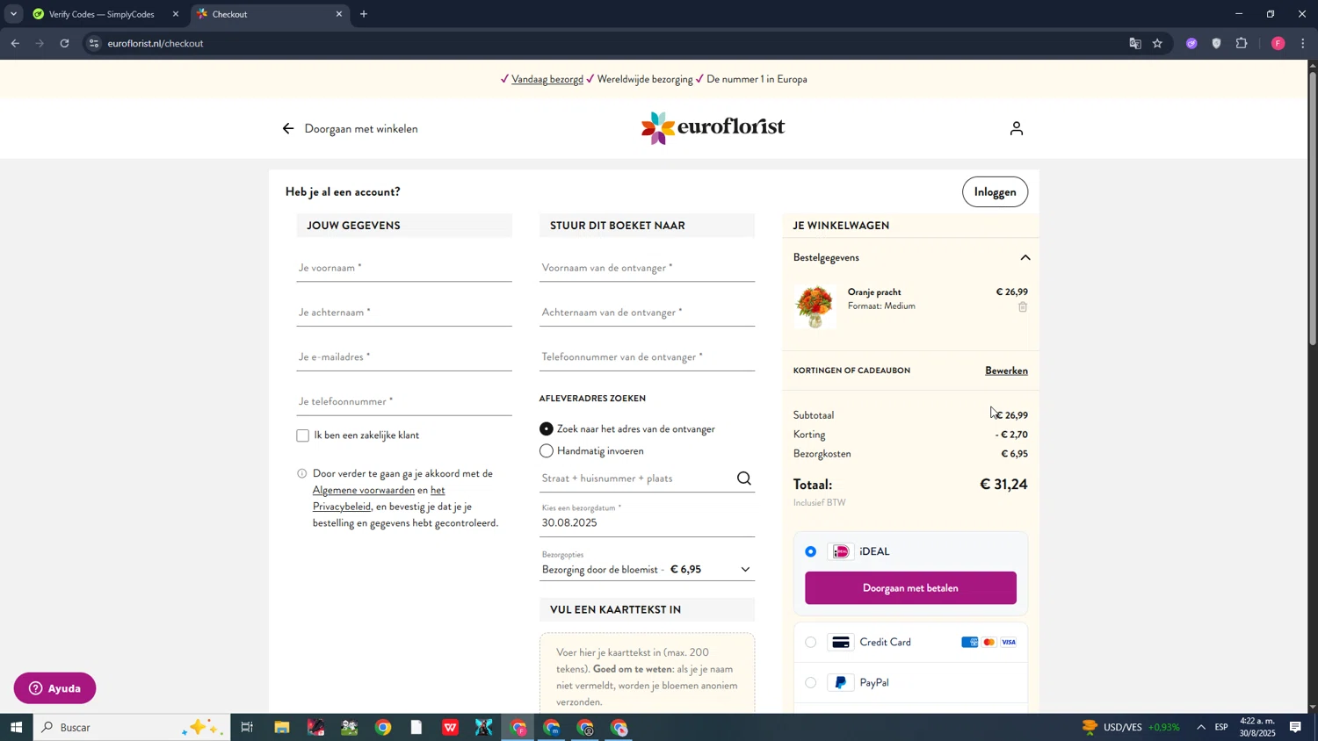Select 'Zoek naar het adres van de ontvanger'
This screenshot has height=741, width=1318.
point(547,429)
